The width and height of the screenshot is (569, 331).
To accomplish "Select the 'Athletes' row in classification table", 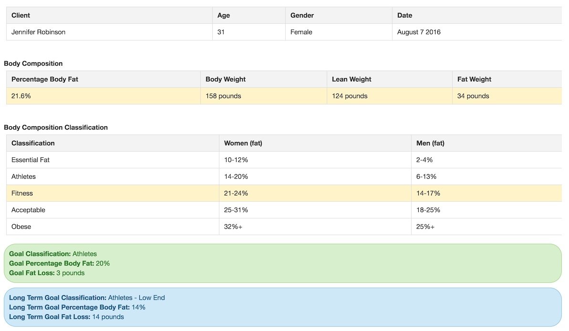I will (x=284, y=176).
